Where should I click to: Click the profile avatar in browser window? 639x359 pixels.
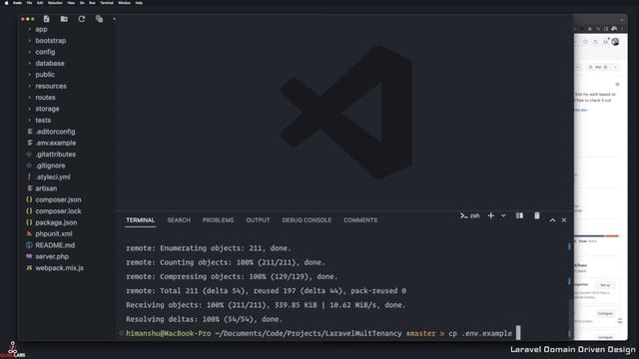(615, 42)
